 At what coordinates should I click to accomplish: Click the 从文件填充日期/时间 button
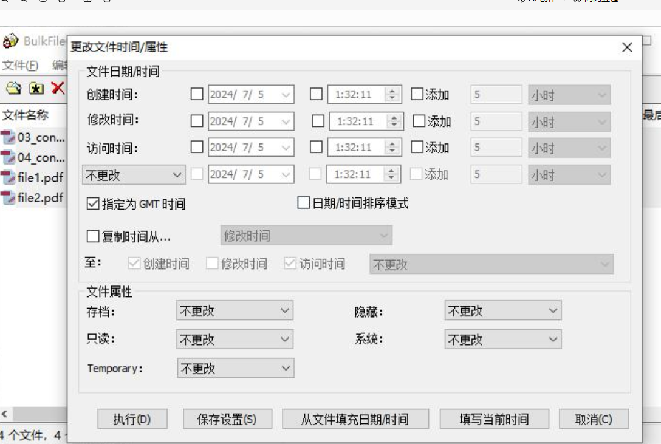(x=355, y=419)
